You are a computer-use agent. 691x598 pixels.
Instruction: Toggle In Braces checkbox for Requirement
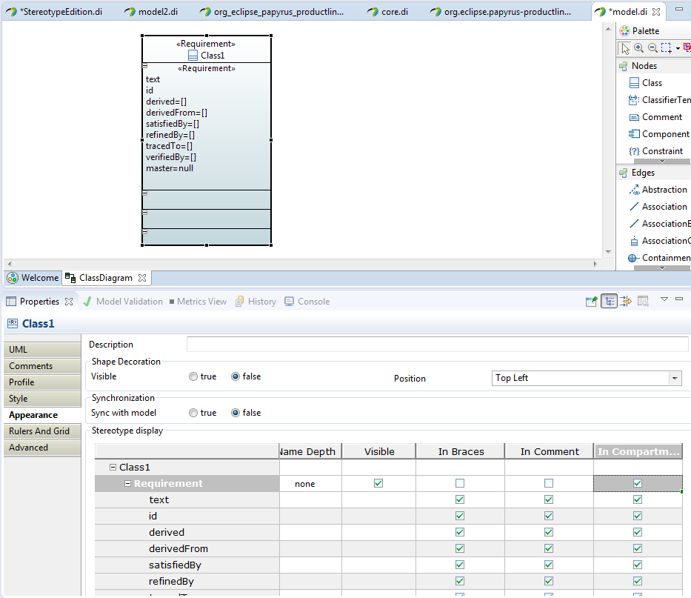pos(460,483)
